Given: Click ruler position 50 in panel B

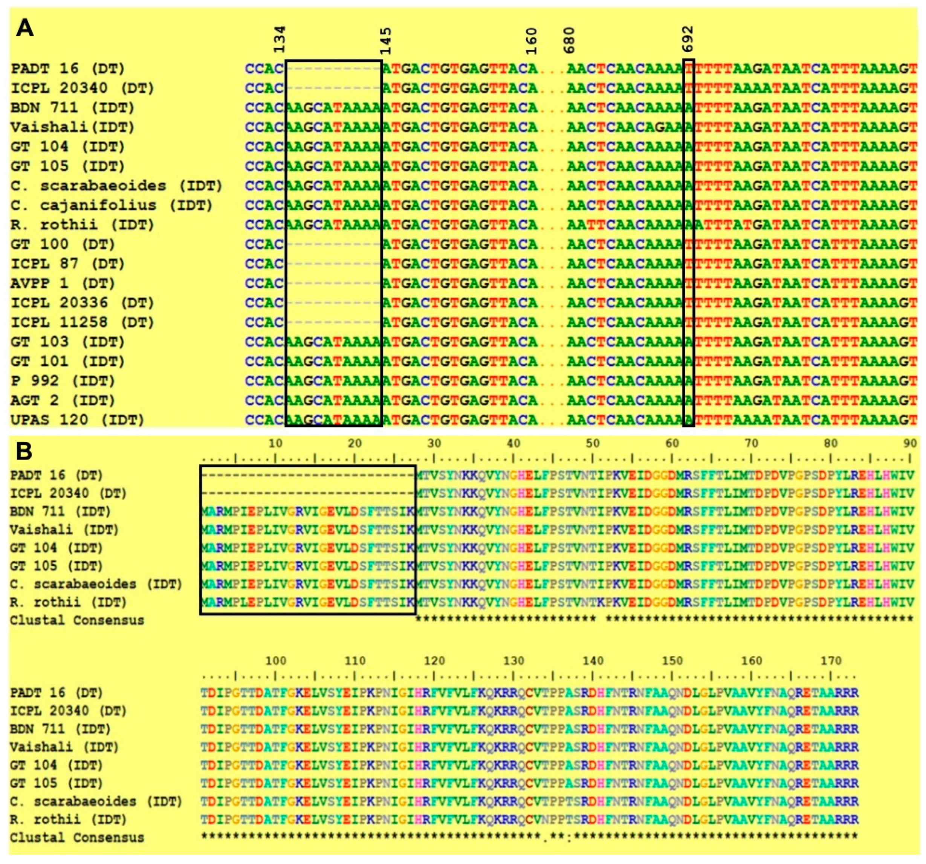Looking at the screenshot, I should pyautogui.click(x=593, y=443).
